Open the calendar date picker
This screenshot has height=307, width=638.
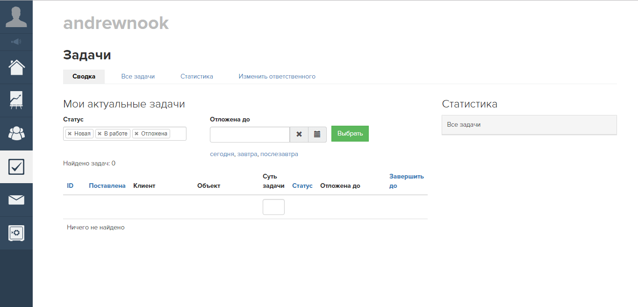tap(317, 134)
